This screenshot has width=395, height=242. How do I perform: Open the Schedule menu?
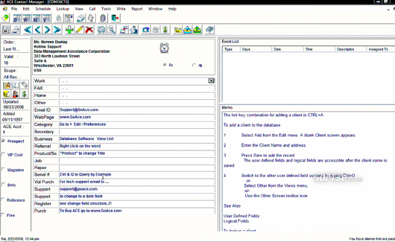(43, 9)
